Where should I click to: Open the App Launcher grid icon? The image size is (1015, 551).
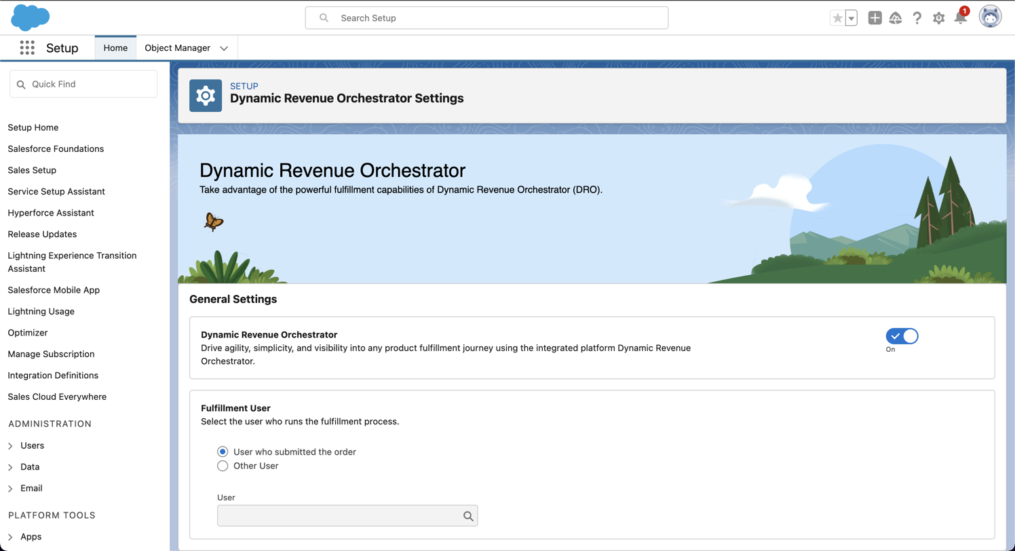click(x=27, y=47)
